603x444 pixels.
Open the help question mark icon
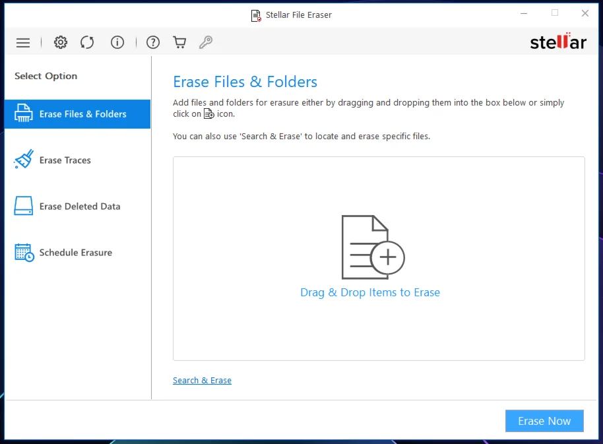click(153, 43)
